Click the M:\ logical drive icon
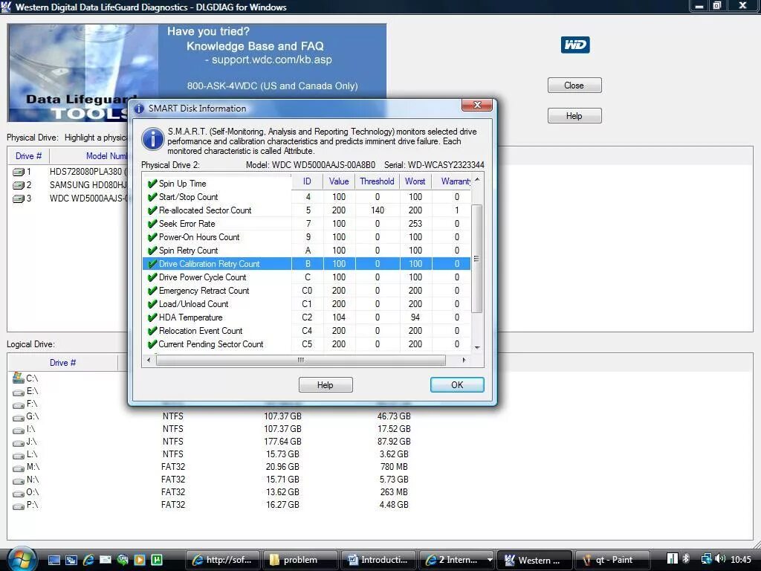761x571 pixels. tap(19, 468)
